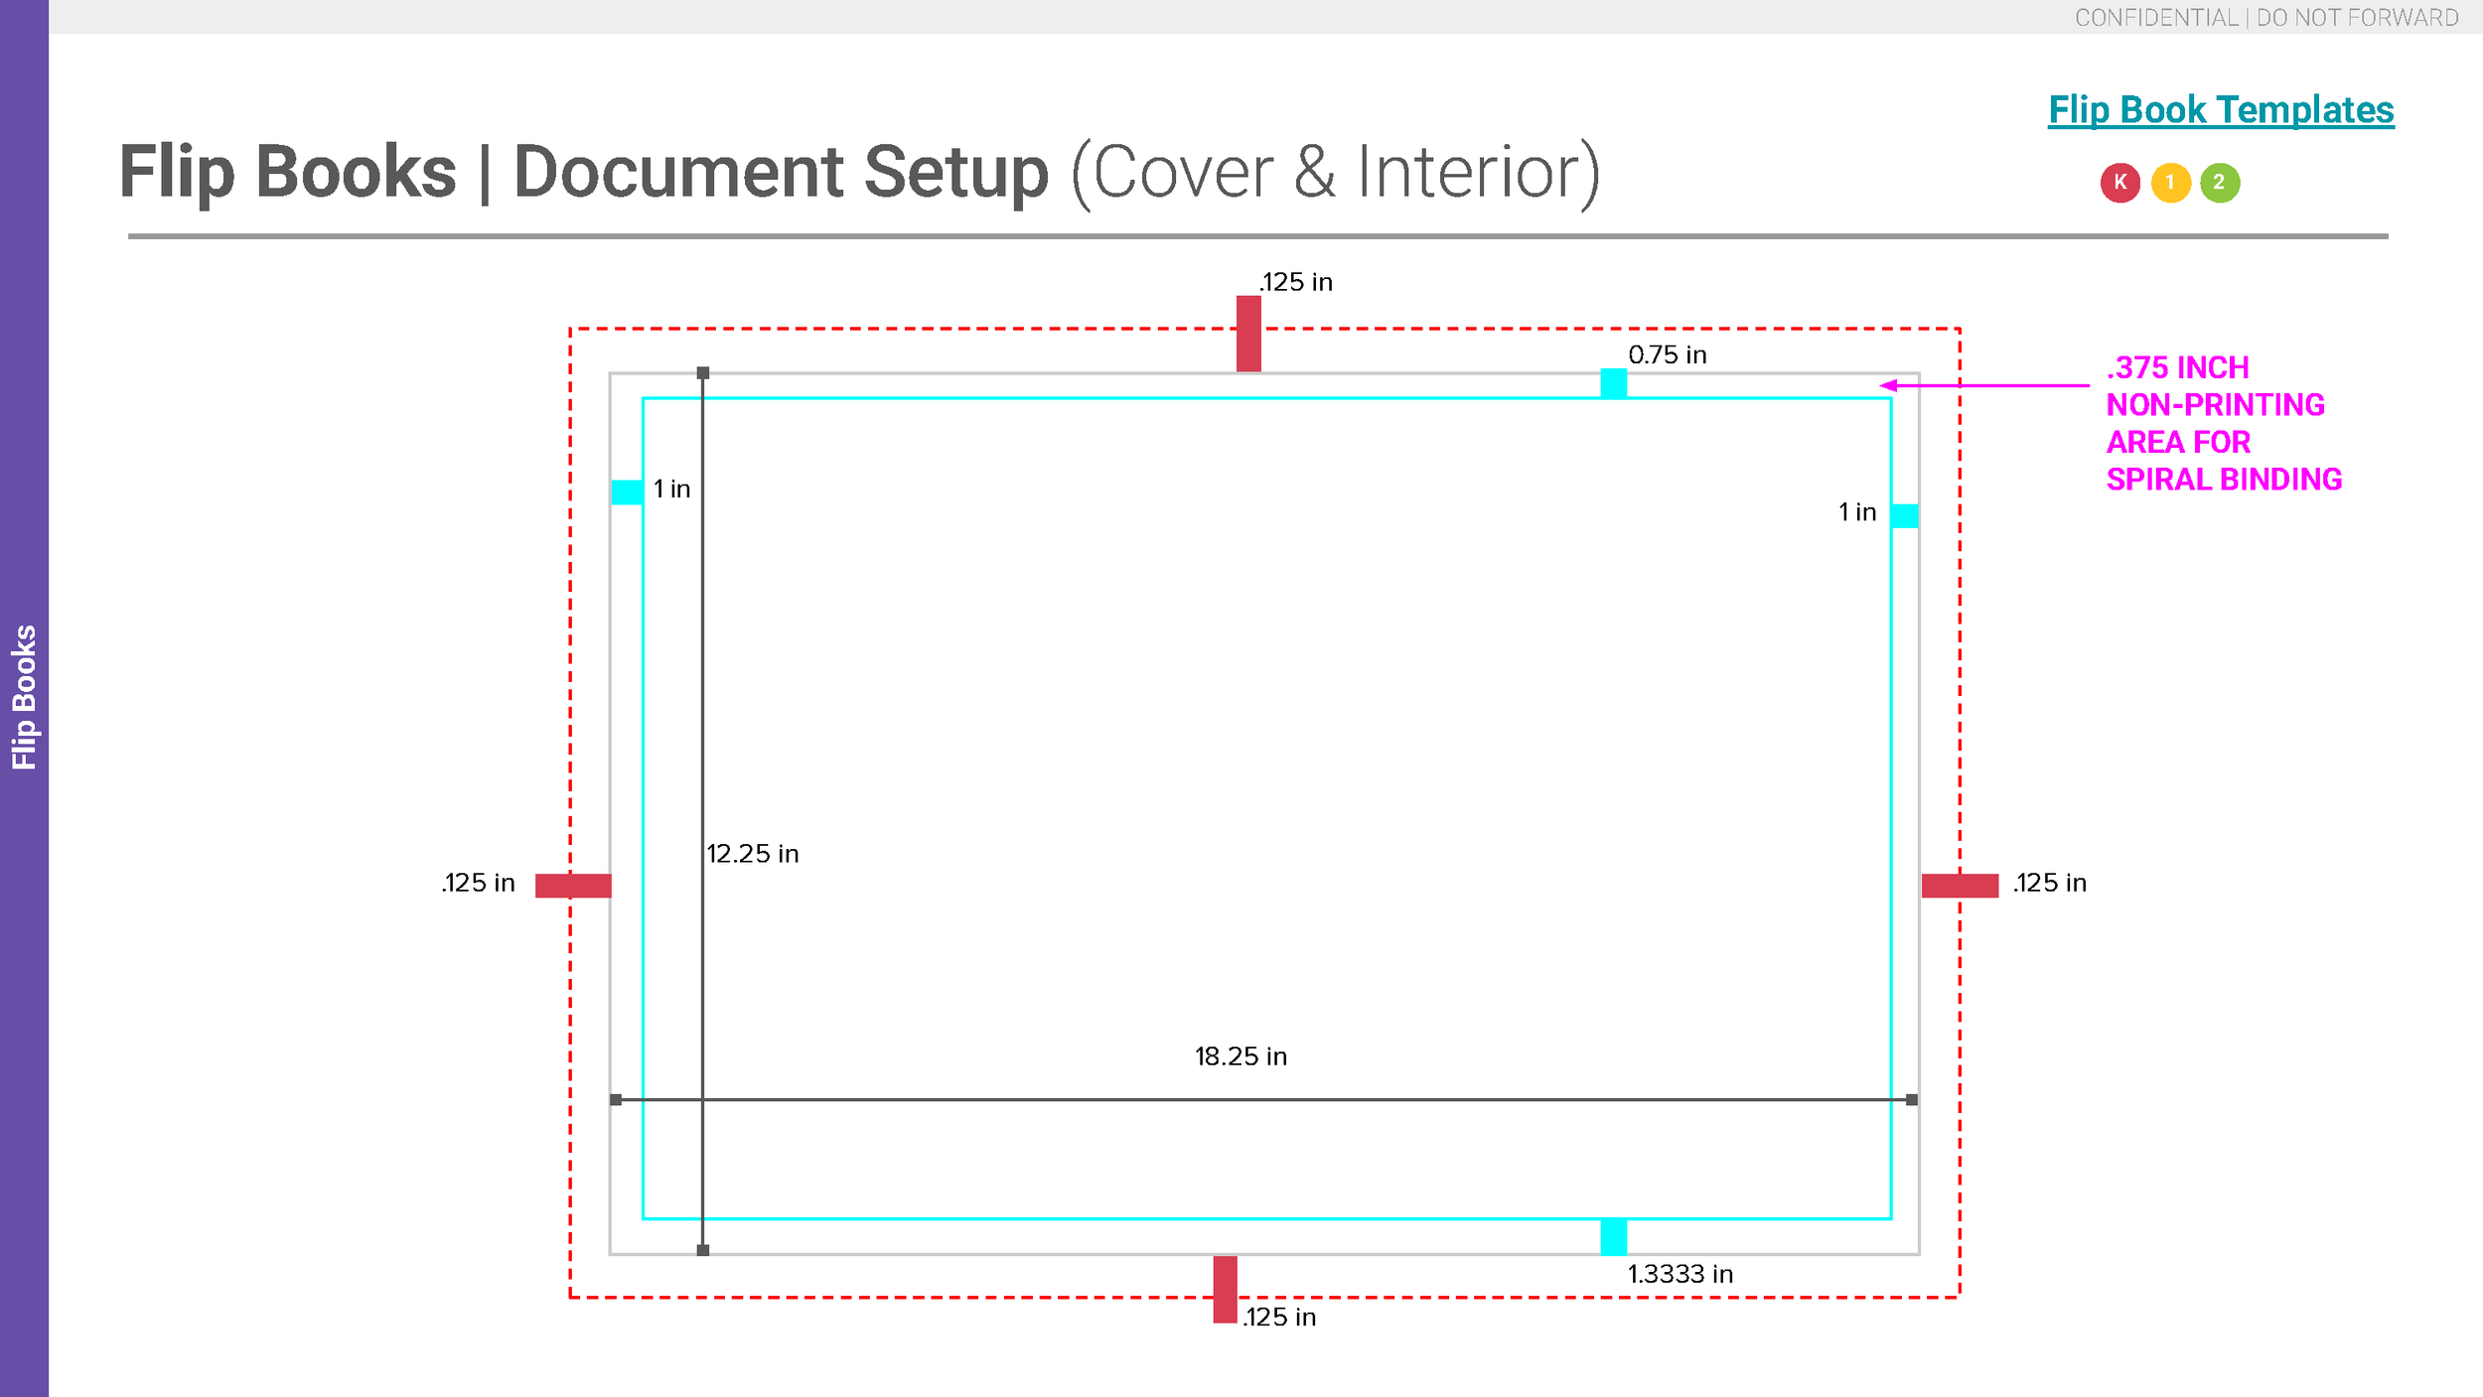This screenshot has height=1397, width=2483.
Task: Select the CONFIDENTIAL DO NOT FORWARD header text
Action: 2266,18
